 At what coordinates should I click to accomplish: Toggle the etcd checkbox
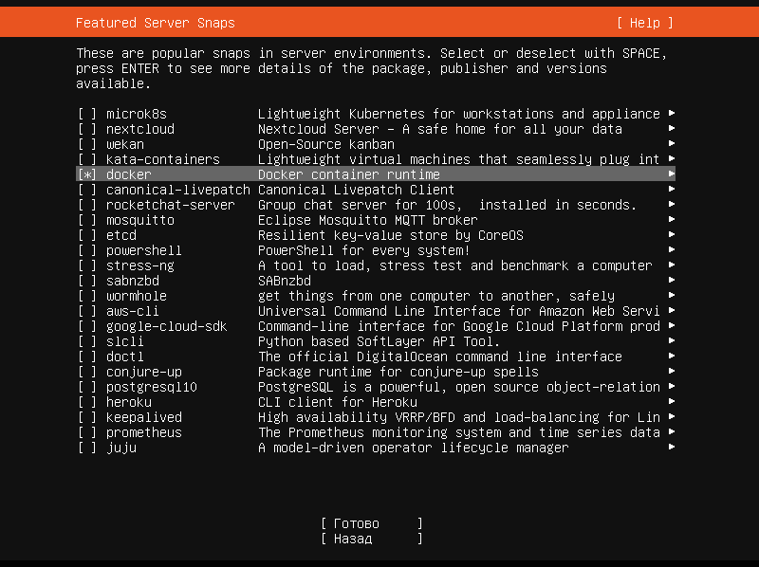click(87, 235)
